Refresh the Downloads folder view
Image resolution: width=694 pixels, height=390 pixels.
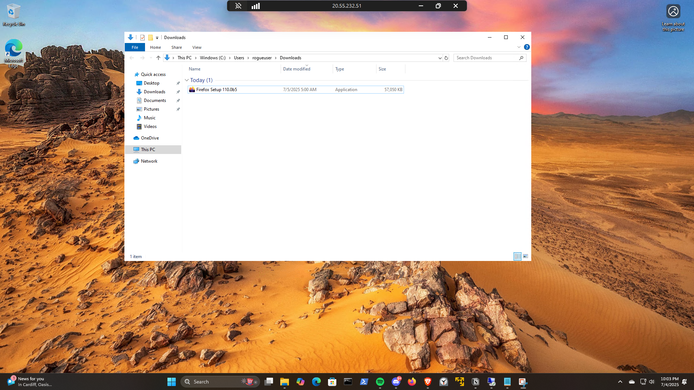[x=446, y=58]
